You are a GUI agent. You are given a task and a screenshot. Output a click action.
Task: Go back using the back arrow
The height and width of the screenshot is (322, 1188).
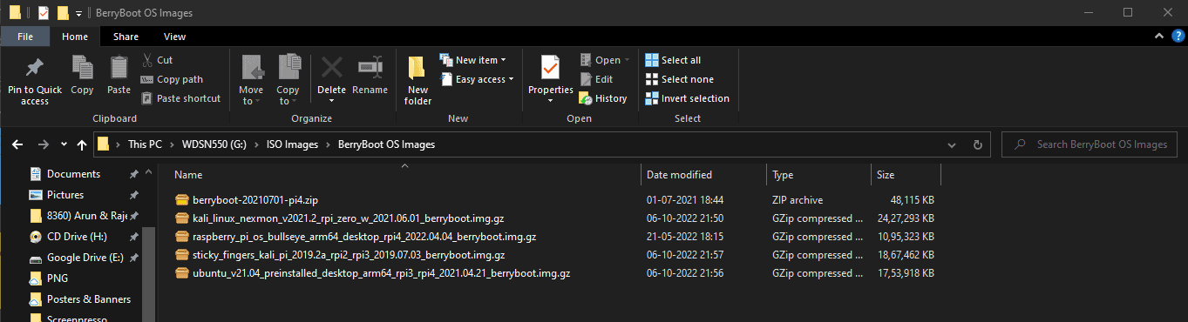coord(17,144)
